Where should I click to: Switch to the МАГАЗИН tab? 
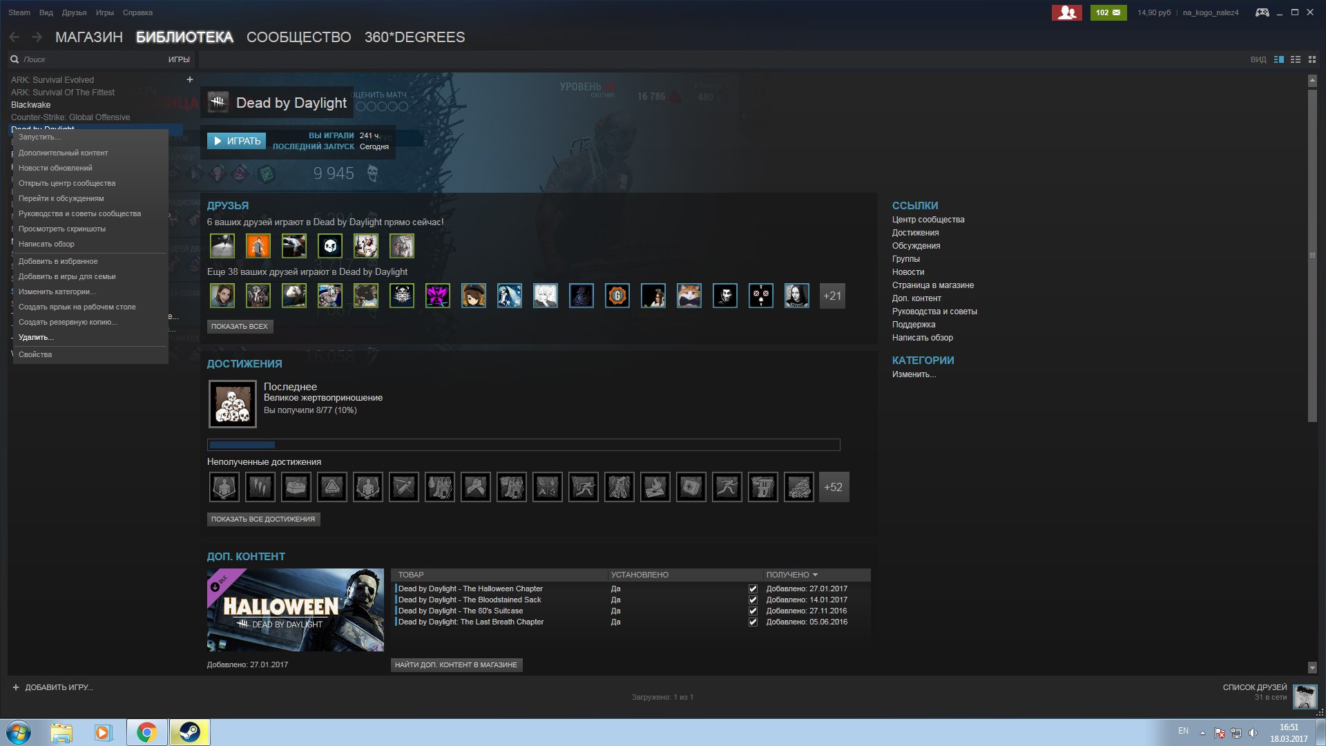click(89, 37)
